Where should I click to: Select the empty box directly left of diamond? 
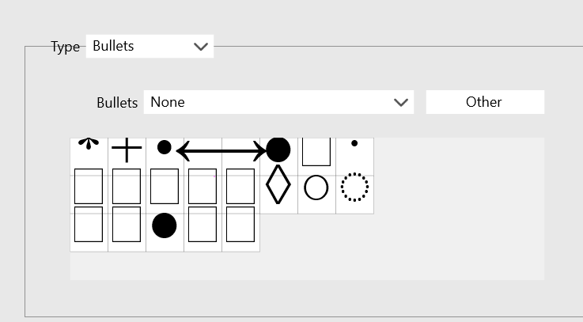[x=240, y=188]
